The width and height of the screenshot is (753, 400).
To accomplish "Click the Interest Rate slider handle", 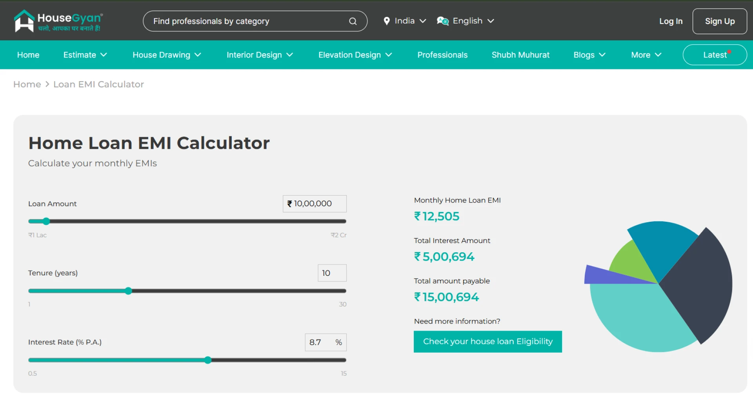I will click(x=208, y=360).
